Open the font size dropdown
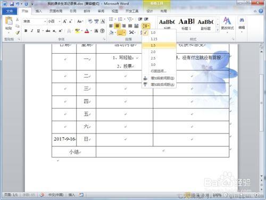The image size is (266, 200). pos(59,21)
